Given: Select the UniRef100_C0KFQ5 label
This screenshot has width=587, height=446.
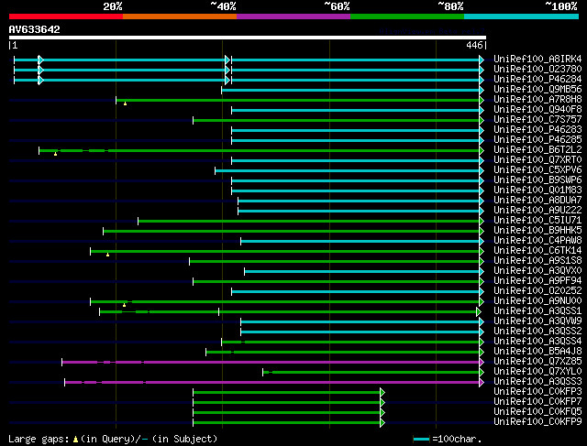Looking at the screenshot, I should click(x=537, y=412).
